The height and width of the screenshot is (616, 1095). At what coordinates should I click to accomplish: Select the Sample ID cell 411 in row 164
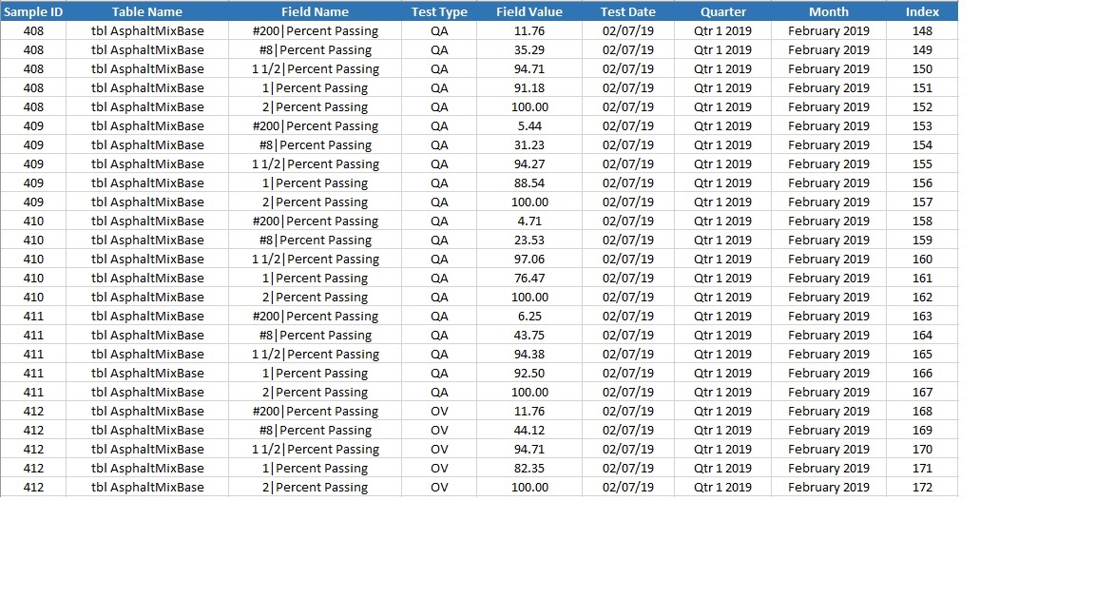33,336
